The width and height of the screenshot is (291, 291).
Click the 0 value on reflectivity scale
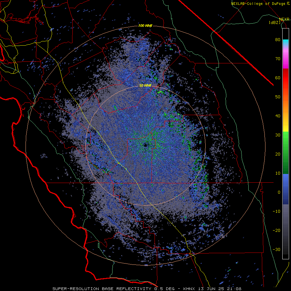point(279,192)
